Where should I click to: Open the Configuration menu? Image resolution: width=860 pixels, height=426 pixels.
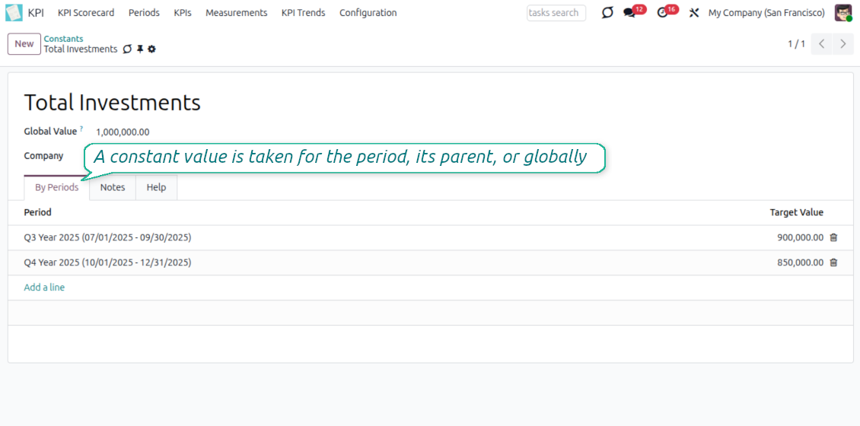pos(368,13)
